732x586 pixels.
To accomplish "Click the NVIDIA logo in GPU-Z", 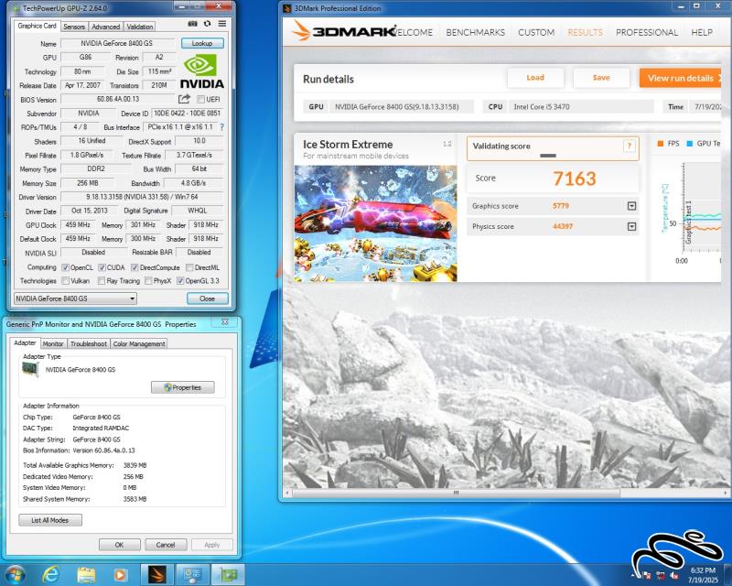I will (201, 71).
